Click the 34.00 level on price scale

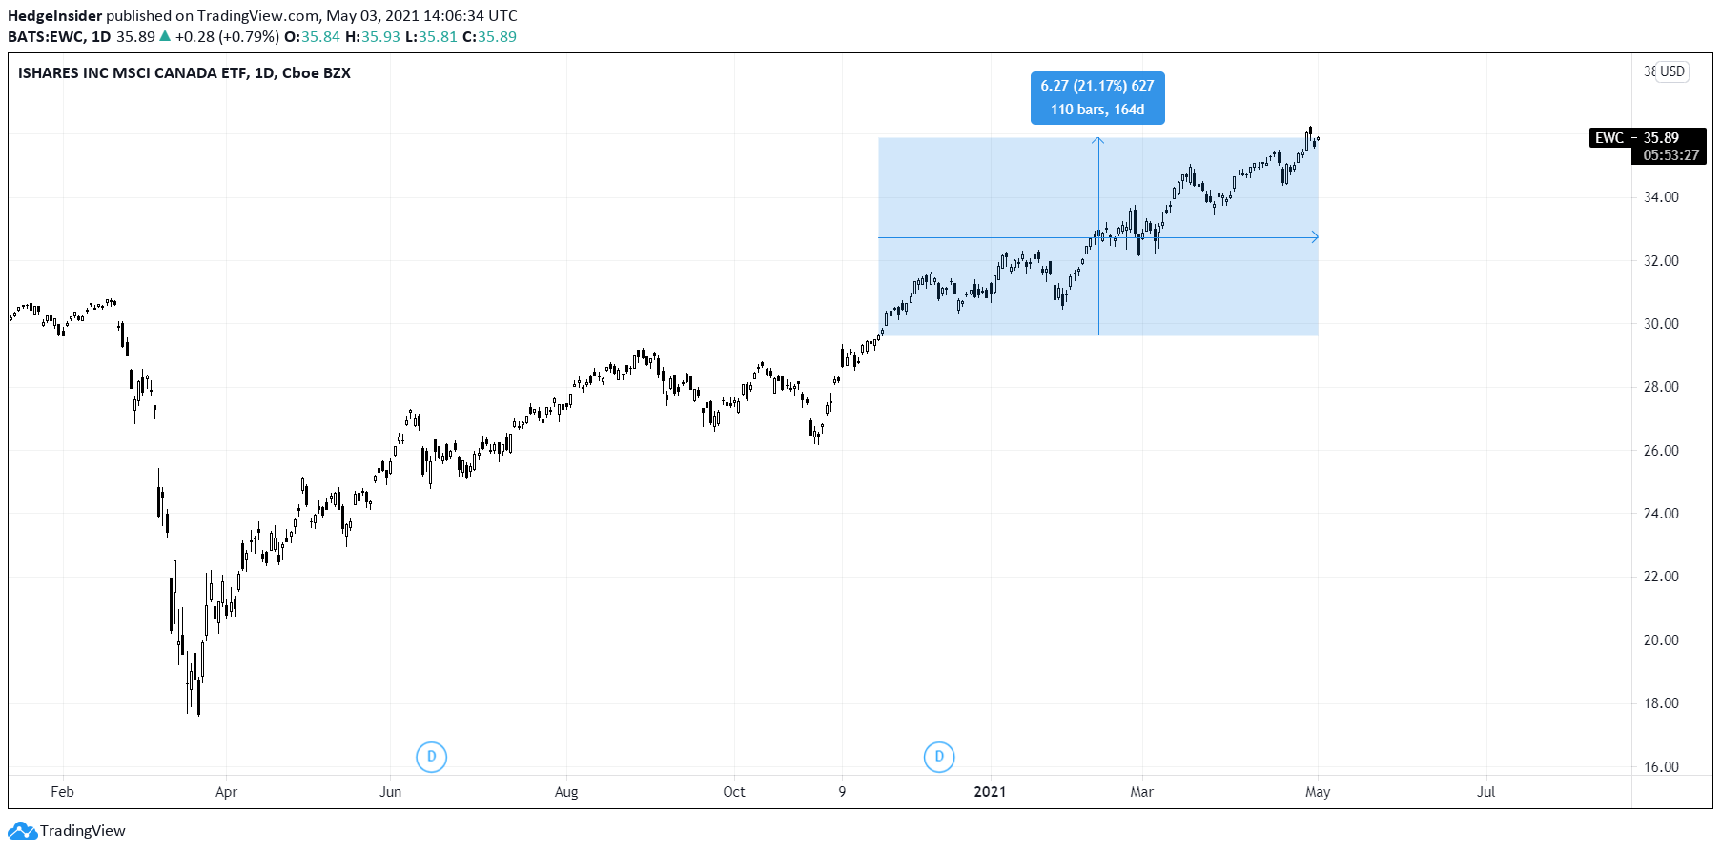pyautogui.click(x=1661, y=197)
